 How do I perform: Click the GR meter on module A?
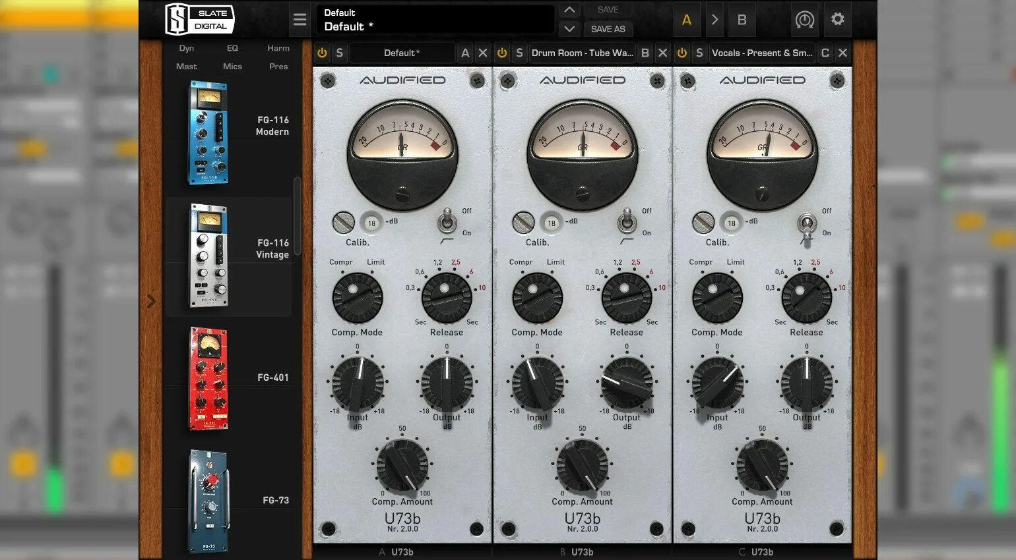click(402, 154)
